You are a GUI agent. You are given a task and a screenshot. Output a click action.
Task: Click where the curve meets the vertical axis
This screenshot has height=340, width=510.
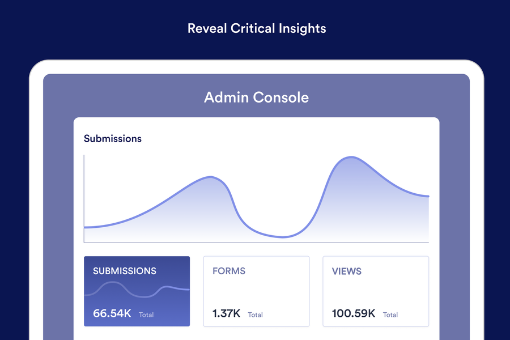(x=84, y=227)
